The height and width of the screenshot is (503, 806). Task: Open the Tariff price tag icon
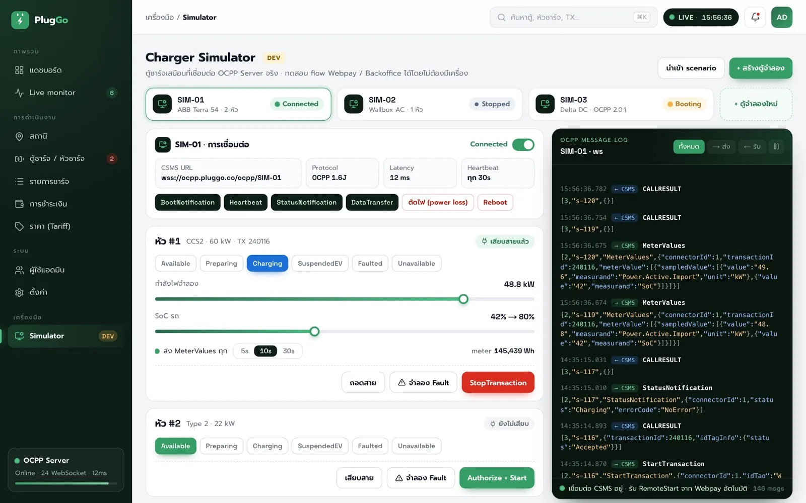[19, 226]
